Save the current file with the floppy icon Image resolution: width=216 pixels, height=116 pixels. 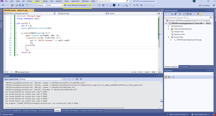click(20, 5)
